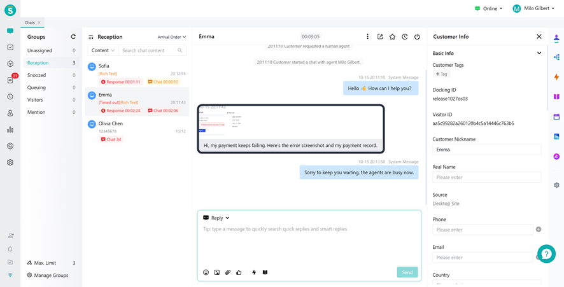The height and width of the screenshot is (287, 564).
Task: Edit the Max. Limit setting
Action: [x=30, y=263]
